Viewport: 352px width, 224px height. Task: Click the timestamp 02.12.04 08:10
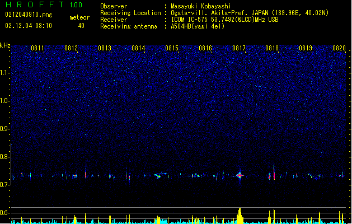(x=29, y=26)
